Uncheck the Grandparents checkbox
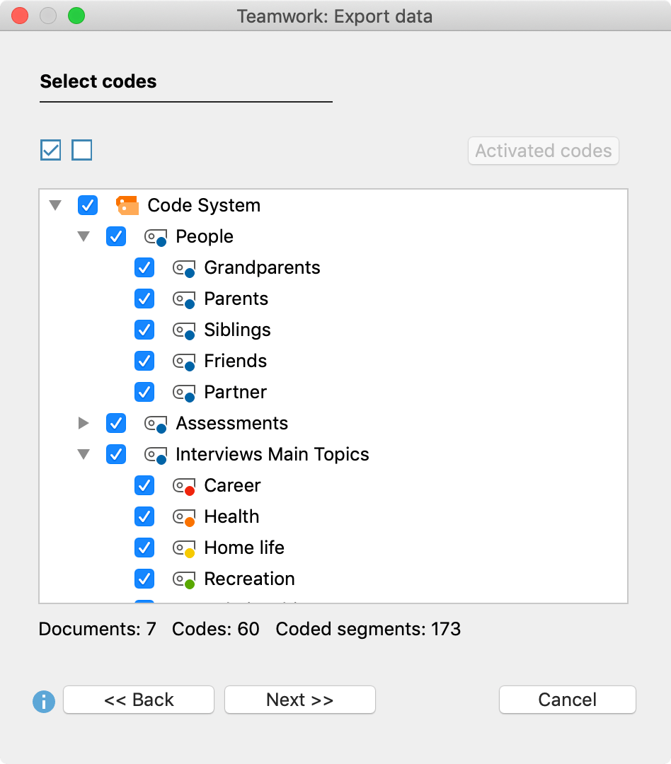 [144, 267]
